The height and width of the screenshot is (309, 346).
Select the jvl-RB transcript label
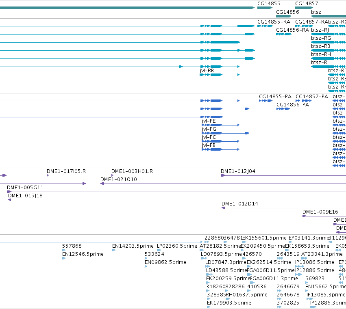pyautogui.click(x=207, y=71)
